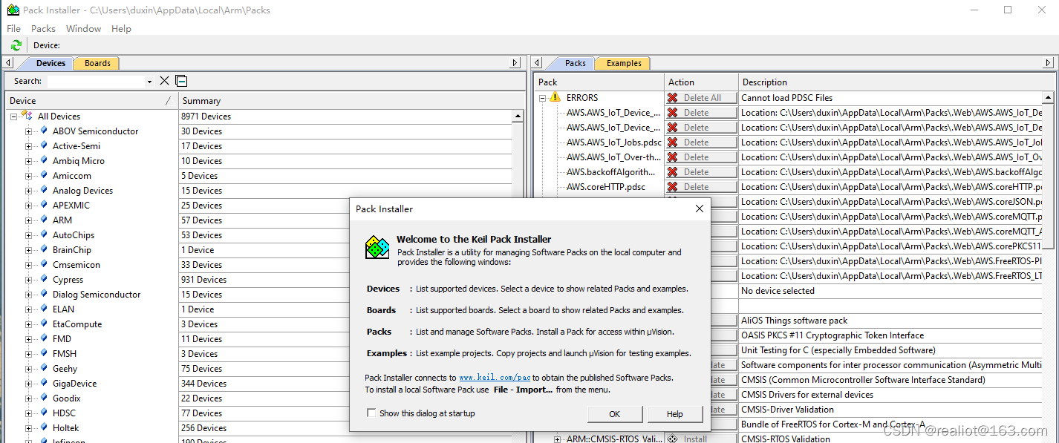
Task: Switch to the Boards tab
Action: tap(97, 63)
